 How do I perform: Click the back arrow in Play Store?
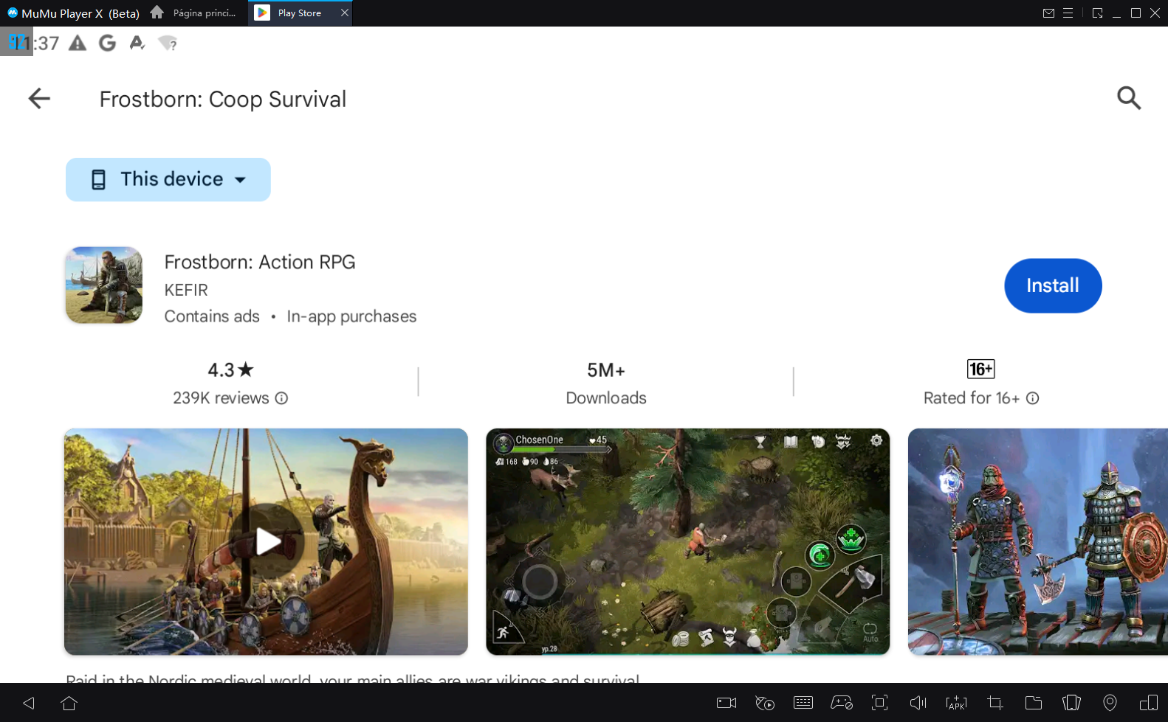tap(39, 98)
